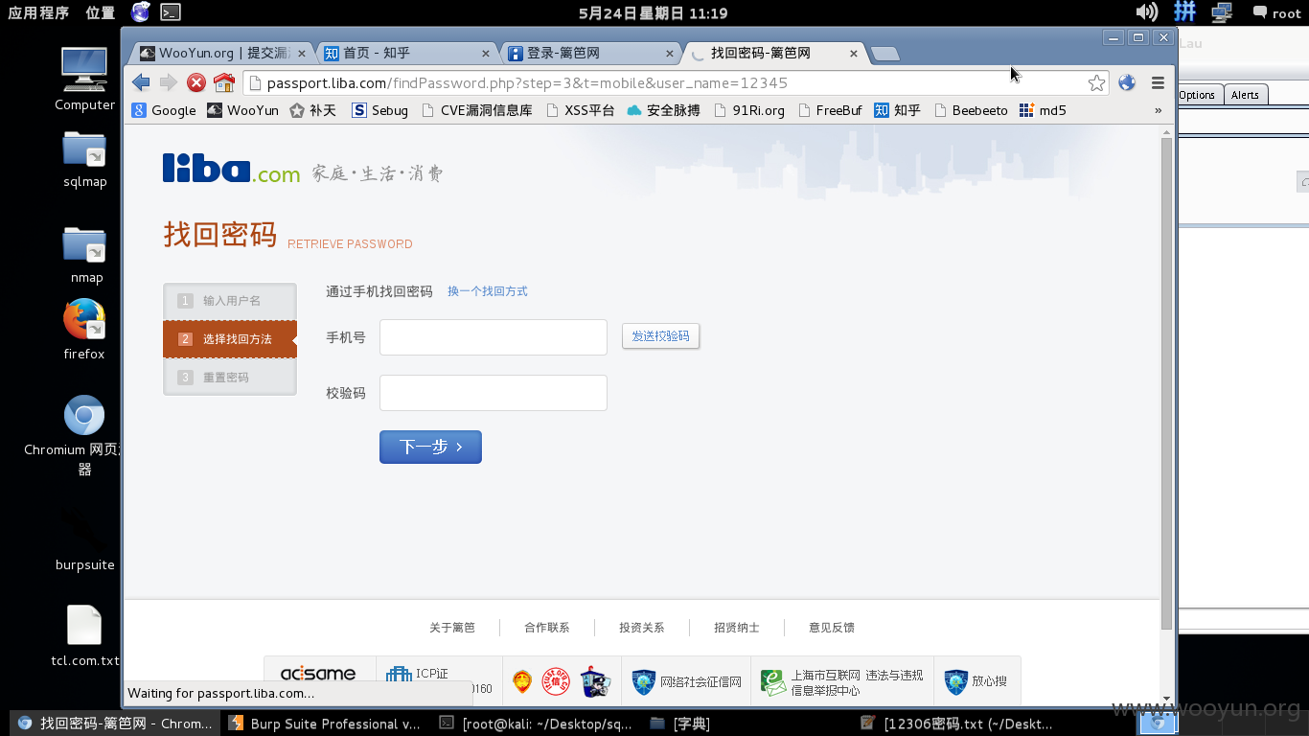This screenshot has height=736, width=1309.
Task: Open a new browser tab
Action: click(884, 54)
